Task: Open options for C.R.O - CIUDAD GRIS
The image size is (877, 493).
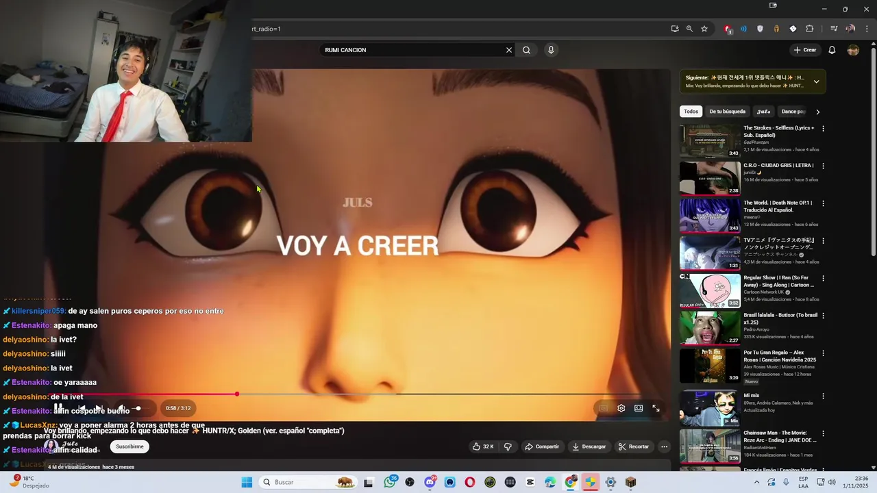Action: click(x=823, y=166)
